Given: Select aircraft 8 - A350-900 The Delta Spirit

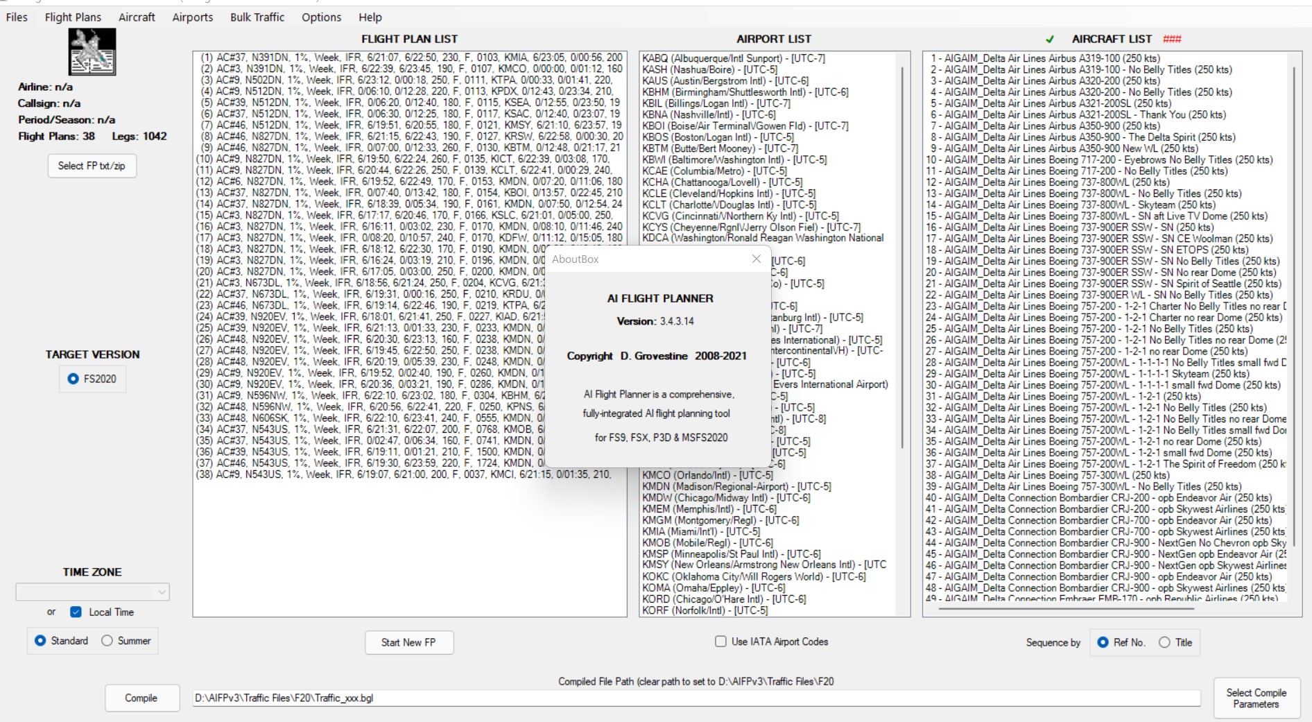Looking at the screenshot, I should (1082, 137).
